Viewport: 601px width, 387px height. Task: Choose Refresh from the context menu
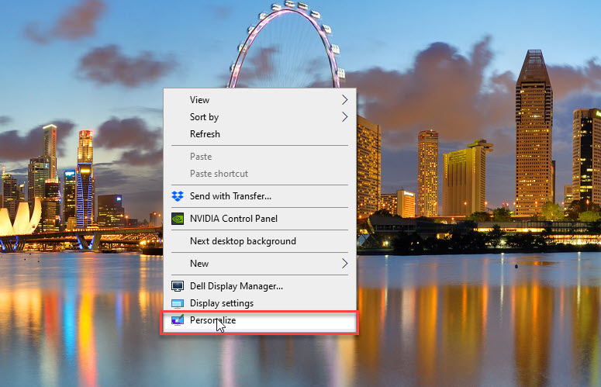pos(260,134)
